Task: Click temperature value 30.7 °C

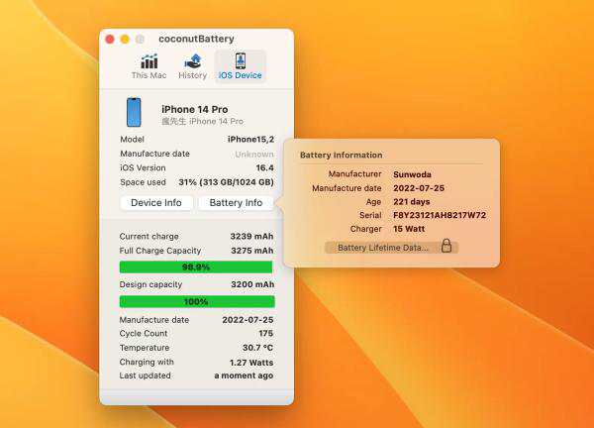Action: pyautogui.click(x=257, y=348)
